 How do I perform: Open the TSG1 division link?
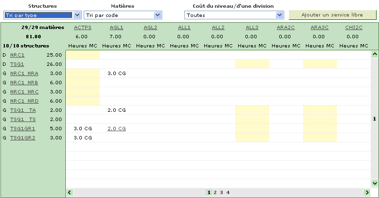coord(17,64)
